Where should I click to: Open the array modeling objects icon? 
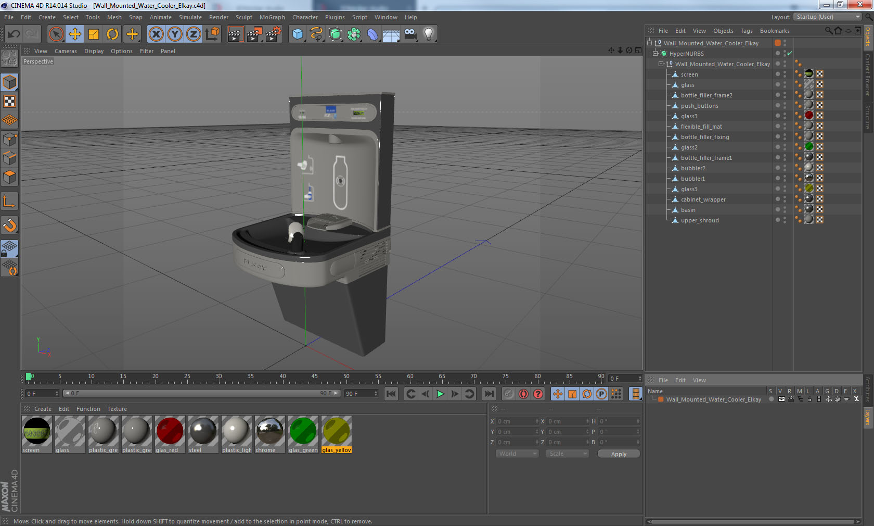pyautogui.click(x=354, y=34)
